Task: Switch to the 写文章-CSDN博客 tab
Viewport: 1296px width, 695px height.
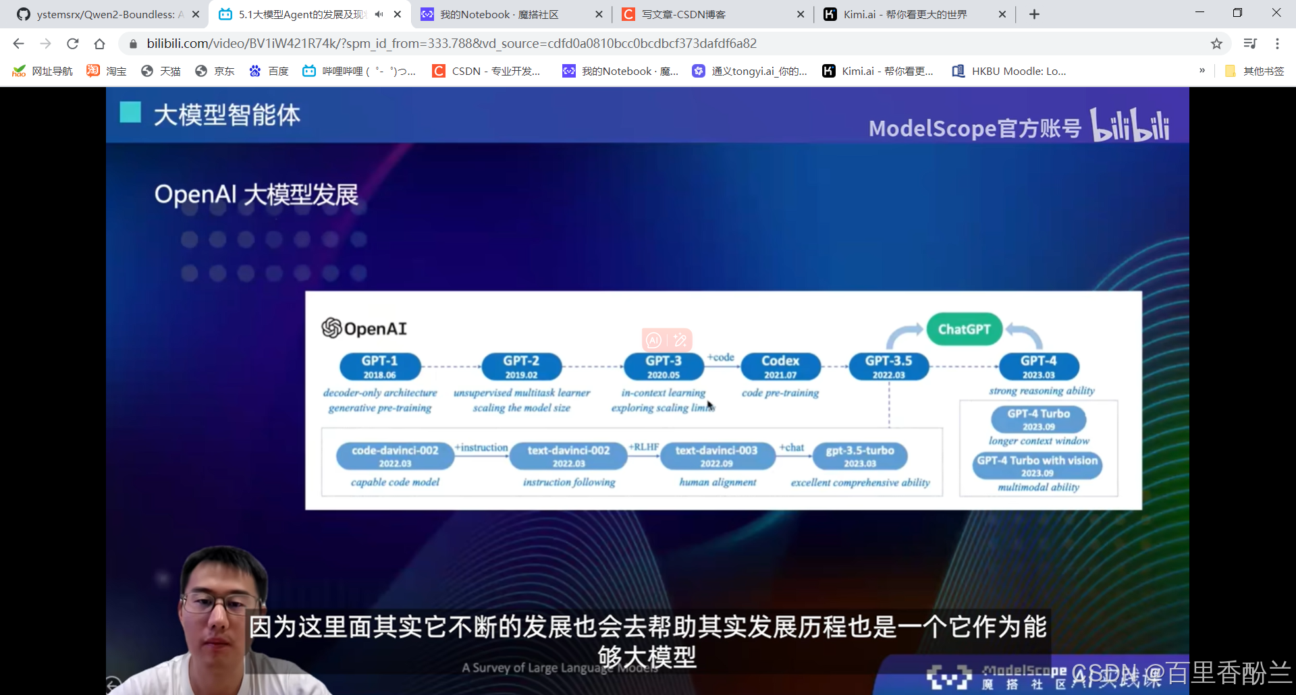Action: (x=683, y=14)
